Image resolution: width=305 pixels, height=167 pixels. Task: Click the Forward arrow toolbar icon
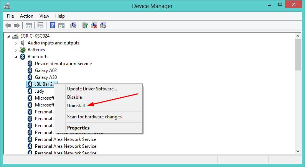16,26
